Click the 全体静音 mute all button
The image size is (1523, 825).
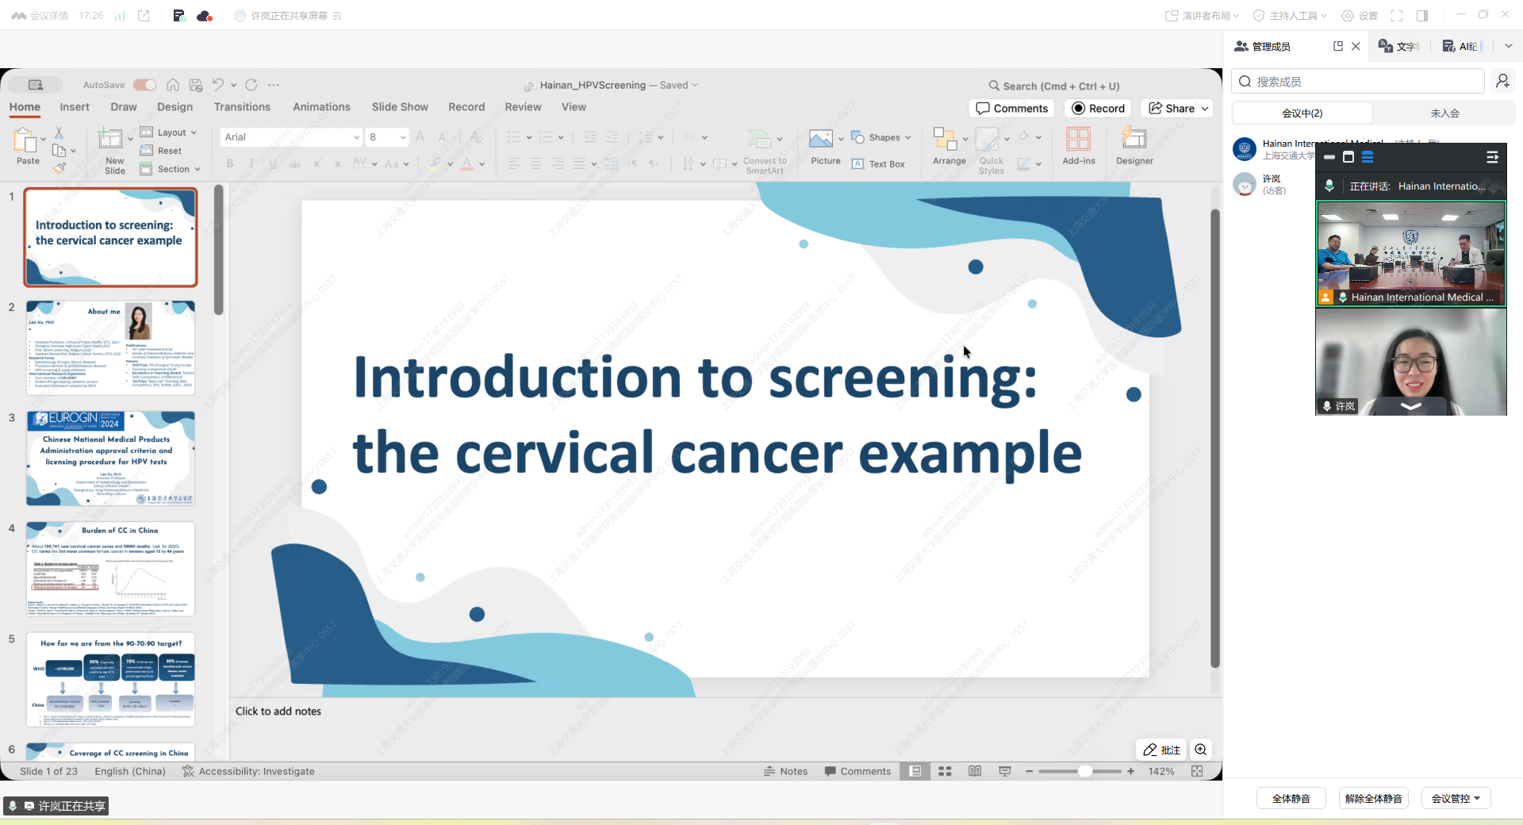coord(1291,799)
